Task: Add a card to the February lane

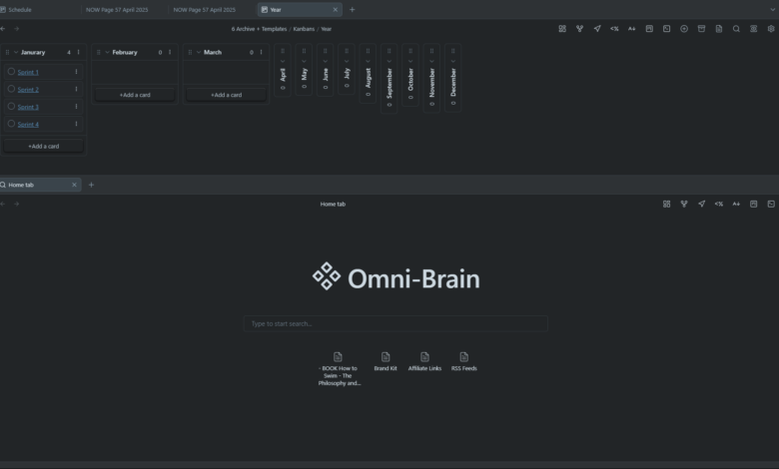Action: point(135,95)
